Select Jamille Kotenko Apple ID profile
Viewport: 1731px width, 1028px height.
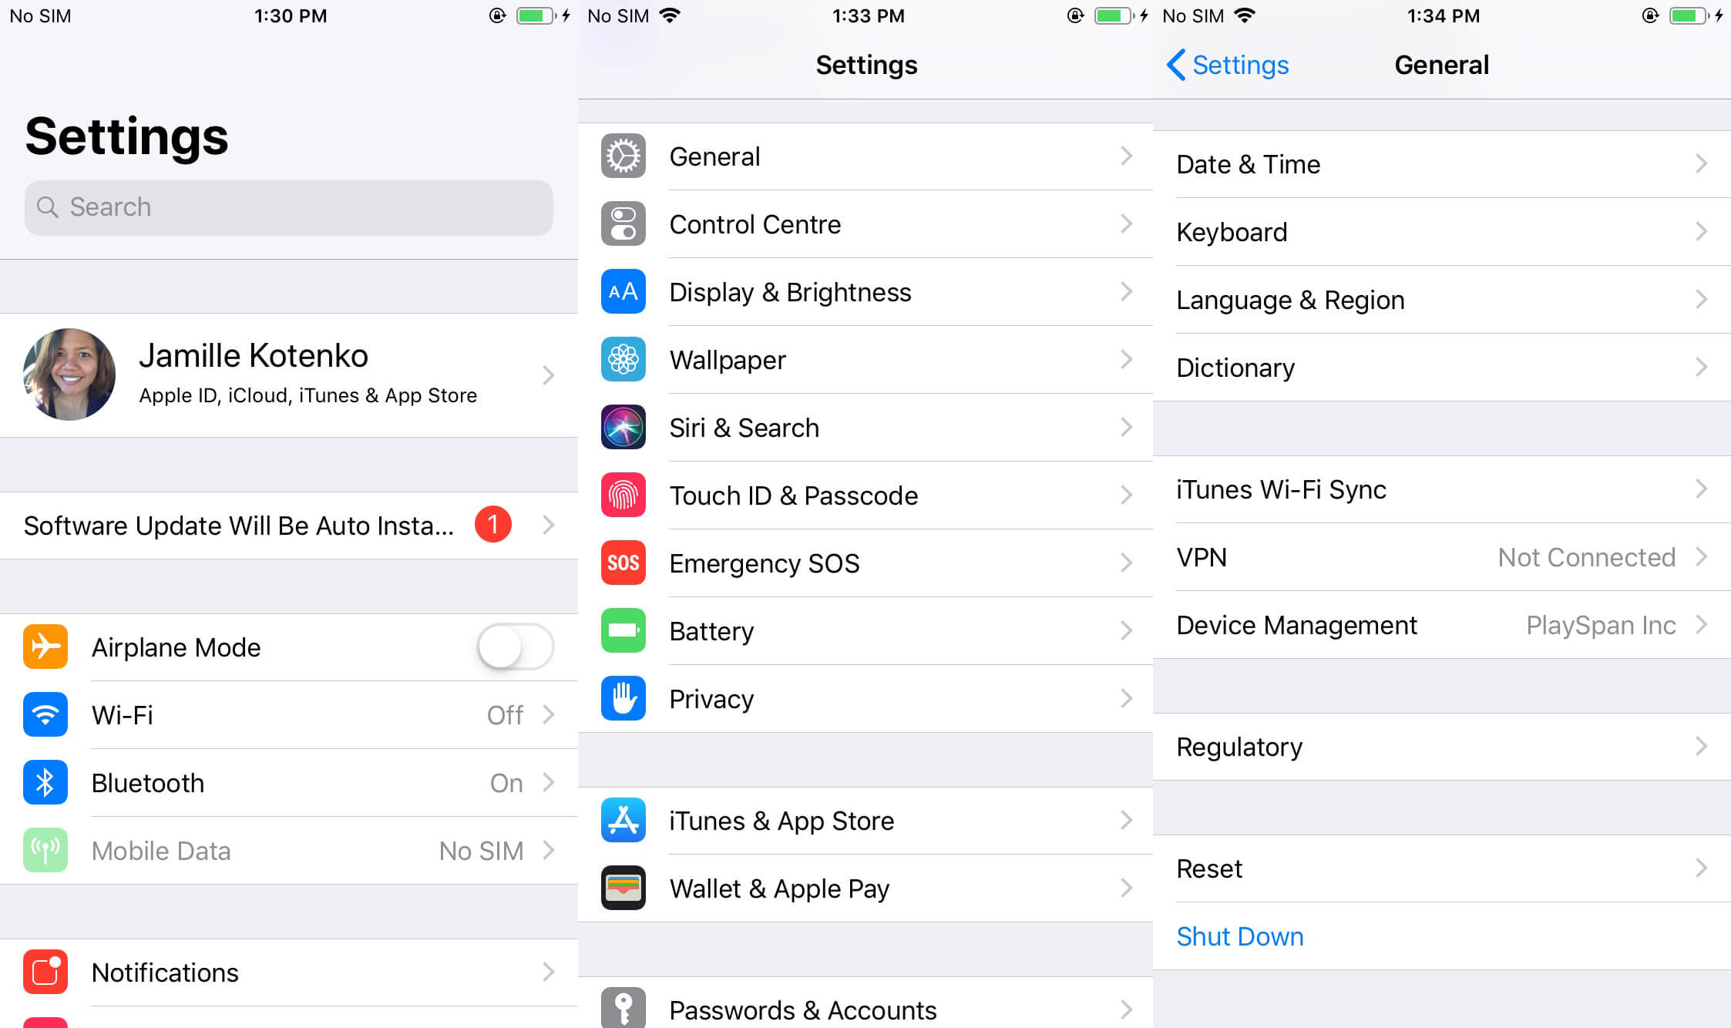click(287, 372)
